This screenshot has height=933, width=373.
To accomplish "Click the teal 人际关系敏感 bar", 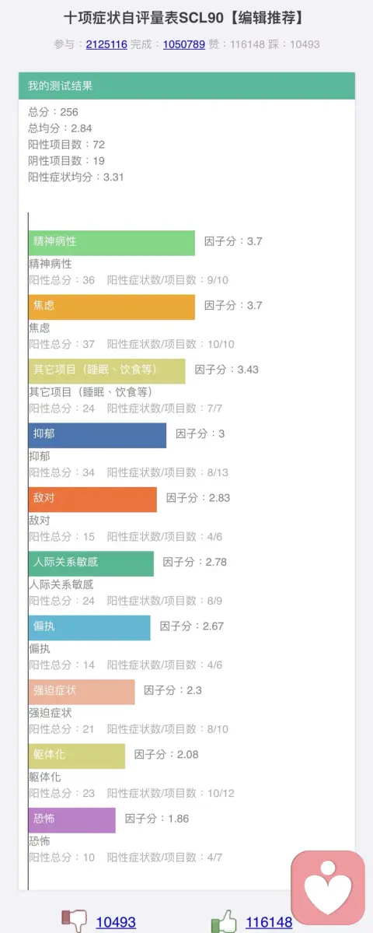I will (x=91, y=563).
